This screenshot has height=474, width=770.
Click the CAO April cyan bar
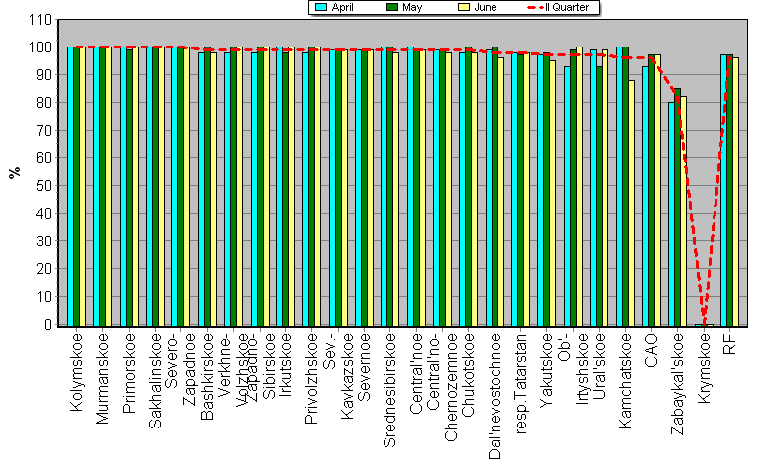pyautogui.click(x=645, y=196)
